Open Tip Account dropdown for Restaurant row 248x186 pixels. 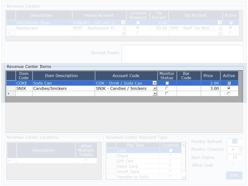[220, 28]
